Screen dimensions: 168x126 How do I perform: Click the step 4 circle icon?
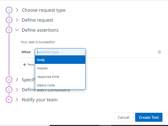(x=9, y=80)
